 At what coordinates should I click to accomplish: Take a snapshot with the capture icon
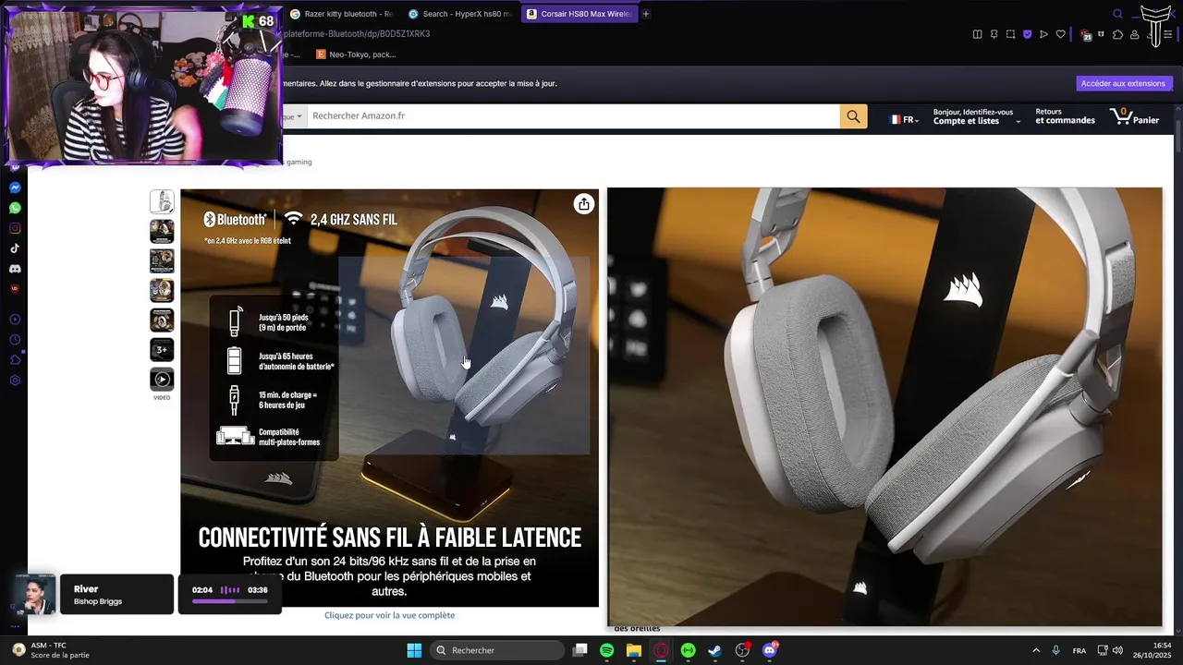pyautogui.click(x=1011, y=34)
